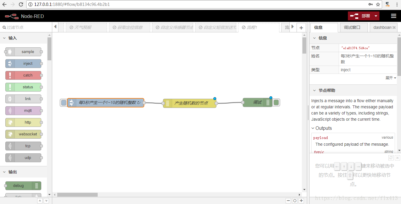
Task: Open the browser menu dots
Action: [396, 4]
